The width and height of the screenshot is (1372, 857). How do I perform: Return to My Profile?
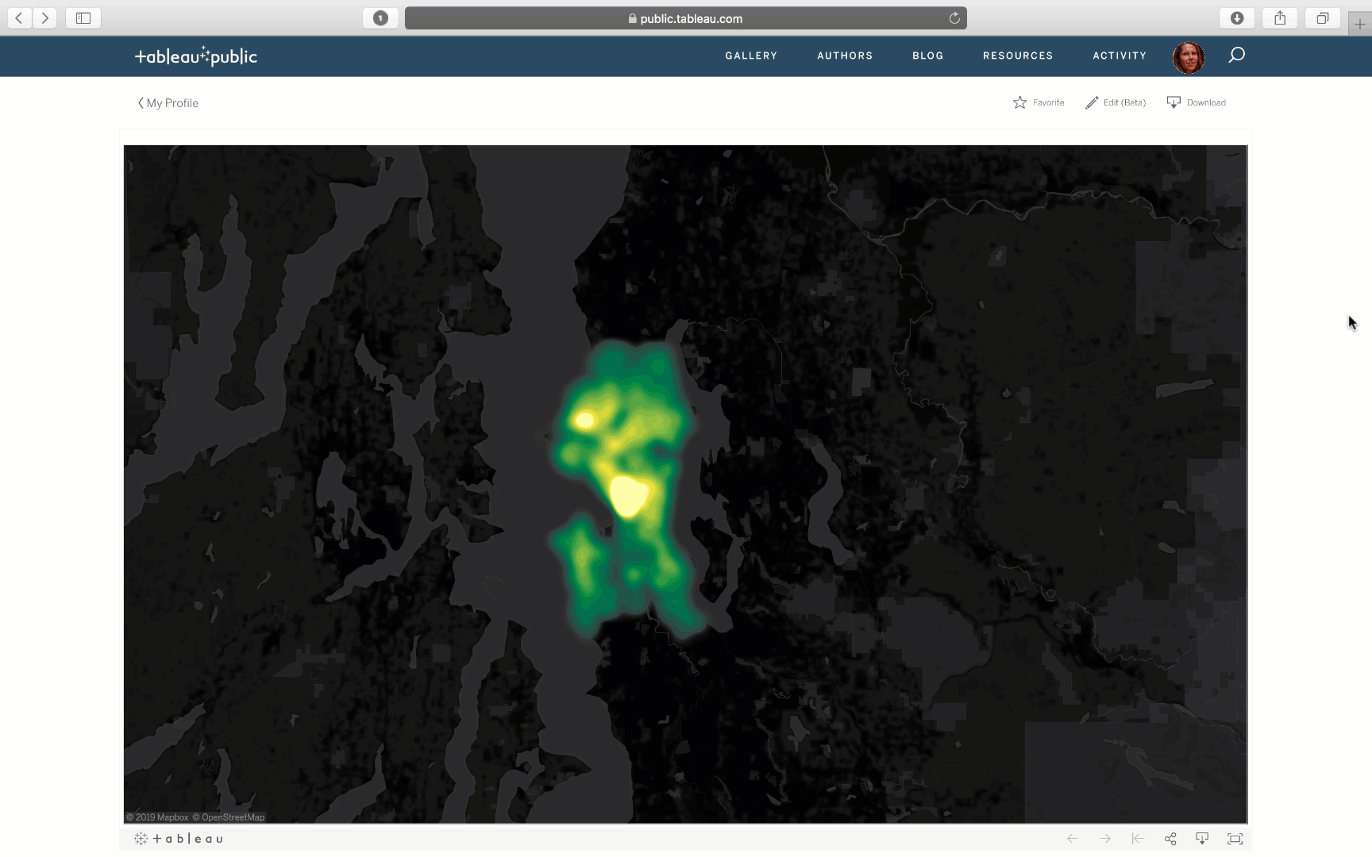[x=168, y=103]
